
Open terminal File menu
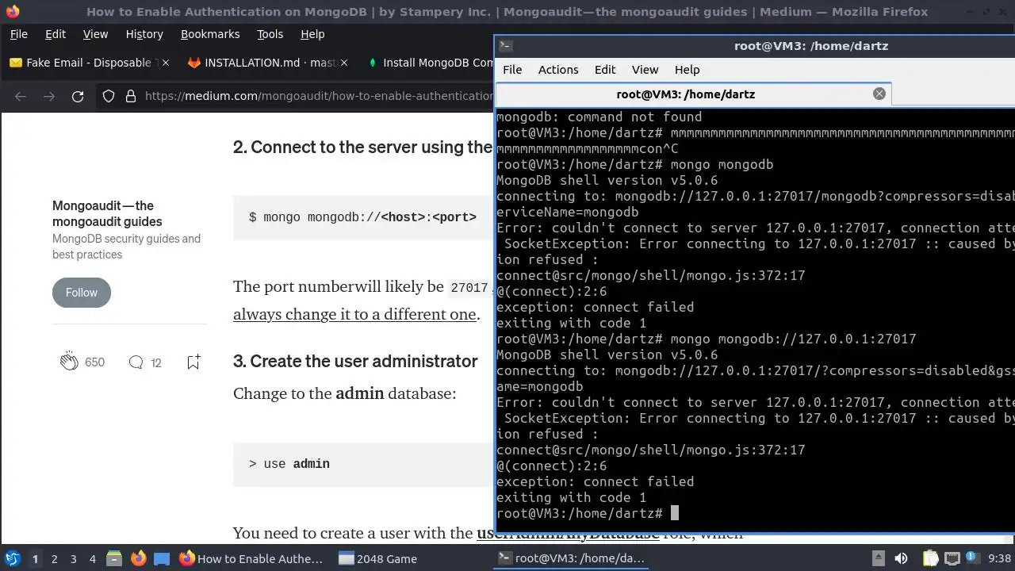pos(512,70)
